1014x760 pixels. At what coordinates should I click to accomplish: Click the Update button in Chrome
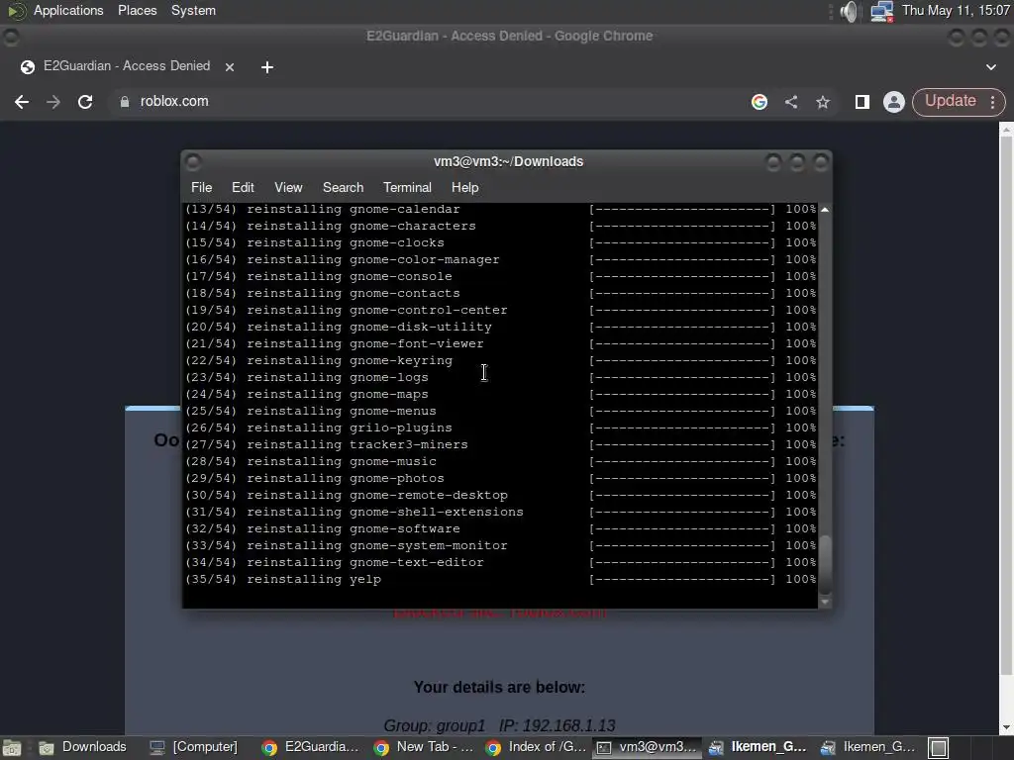coord(950,101)
